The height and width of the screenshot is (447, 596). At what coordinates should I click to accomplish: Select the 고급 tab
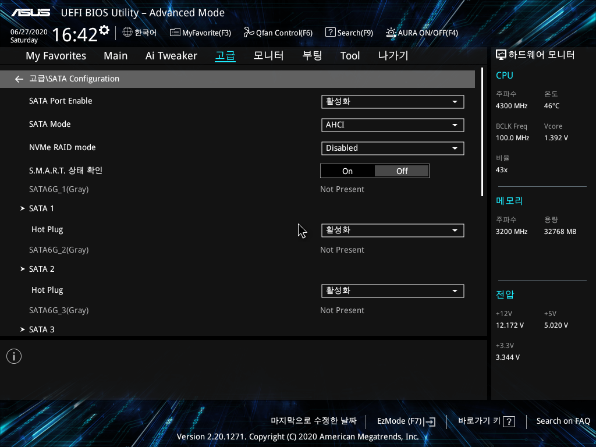pos(225,56)
